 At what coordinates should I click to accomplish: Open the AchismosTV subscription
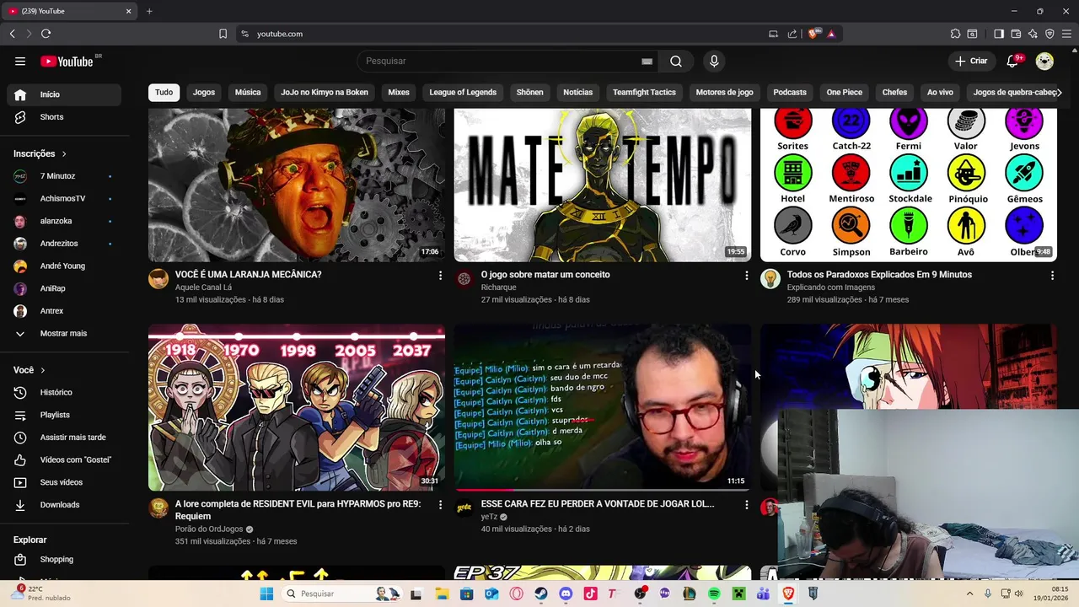pyautogui.click(x=64, y=198)
